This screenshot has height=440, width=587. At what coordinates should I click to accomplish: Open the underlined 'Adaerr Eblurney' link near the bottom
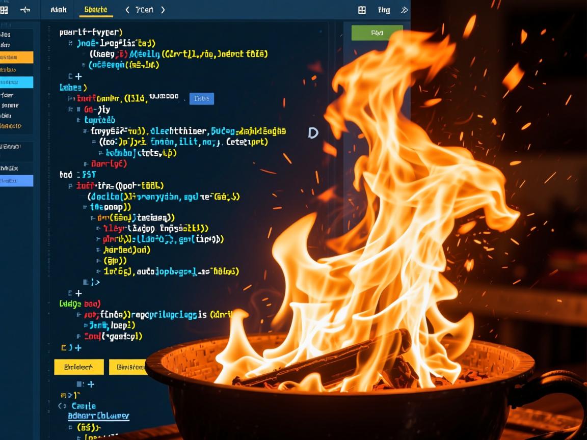99,416
